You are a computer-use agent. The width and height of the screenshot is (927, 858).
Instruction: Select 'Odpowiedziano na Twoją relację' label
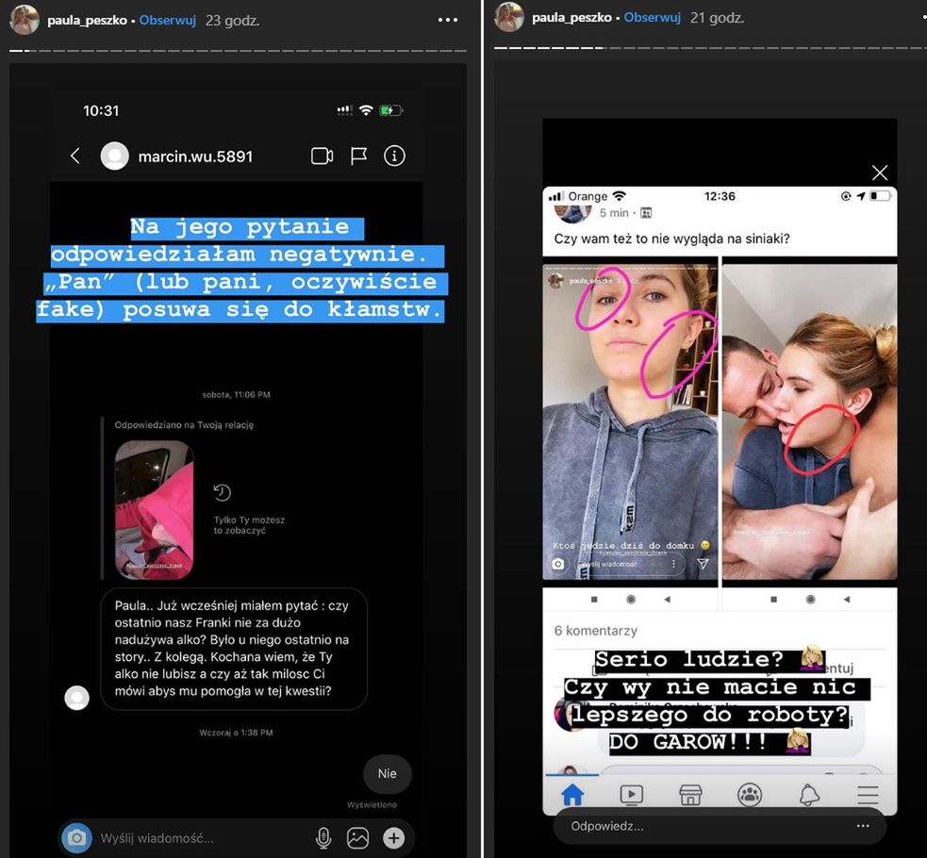coord(184,425)
